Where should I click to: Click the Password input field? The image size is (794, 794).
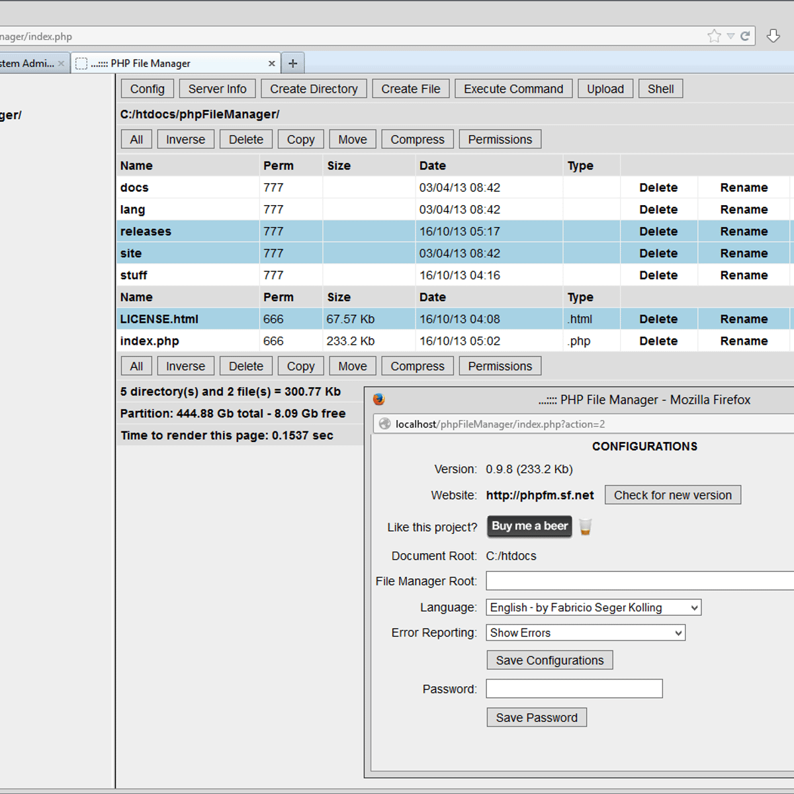(x=574, y=689)
